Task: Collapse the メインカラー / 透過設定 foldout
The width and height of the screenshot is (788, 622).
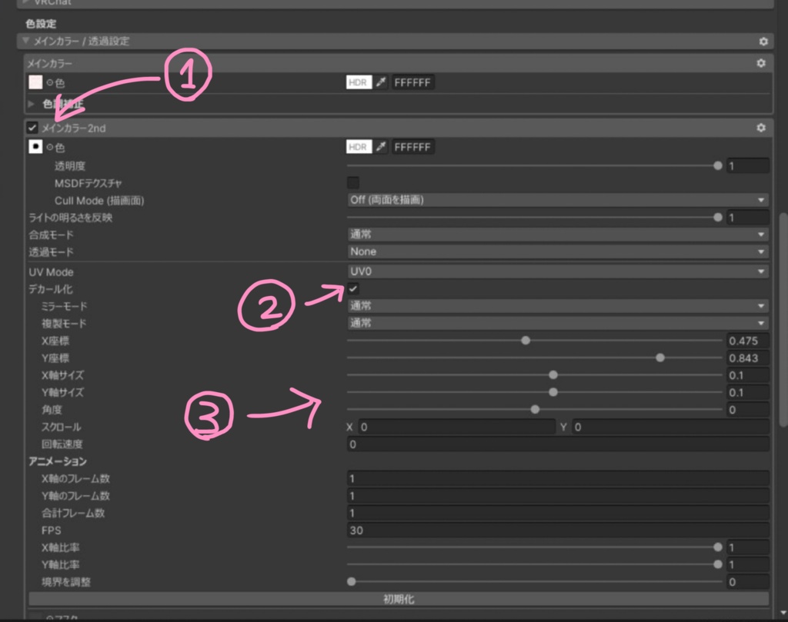Action: coord(25,41)
